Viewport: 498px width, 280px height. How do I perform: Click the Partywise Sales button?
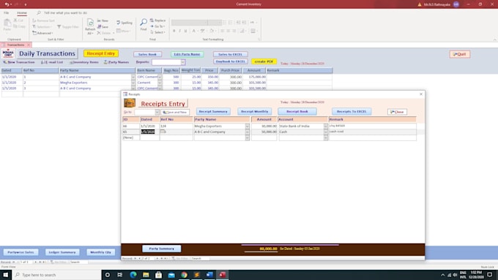21,252
